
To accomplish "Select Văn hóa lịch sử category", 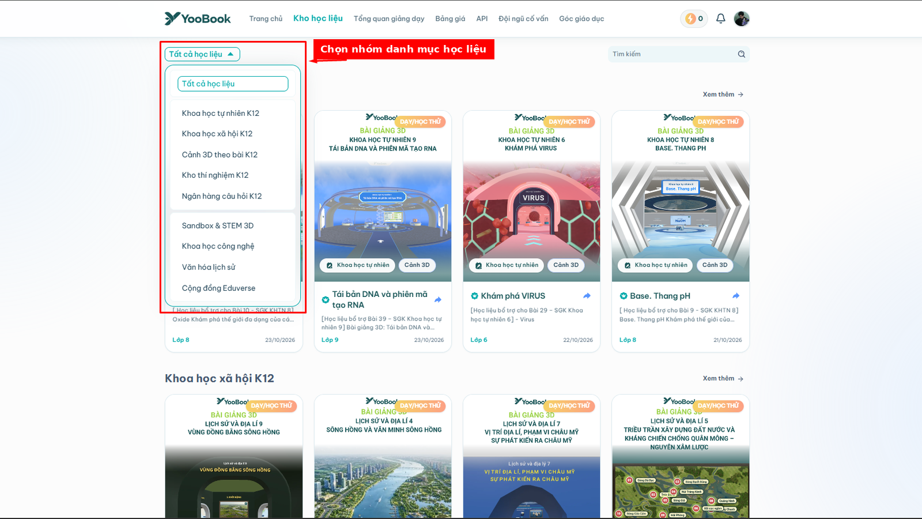I will 209,267.
